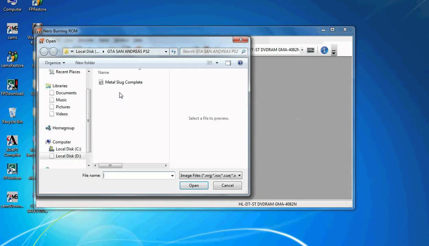Image resolution: width=429 pixels, height=246 pixels.
Task: Refresh the folder with the refresh icon
Action: coord(174,52)
